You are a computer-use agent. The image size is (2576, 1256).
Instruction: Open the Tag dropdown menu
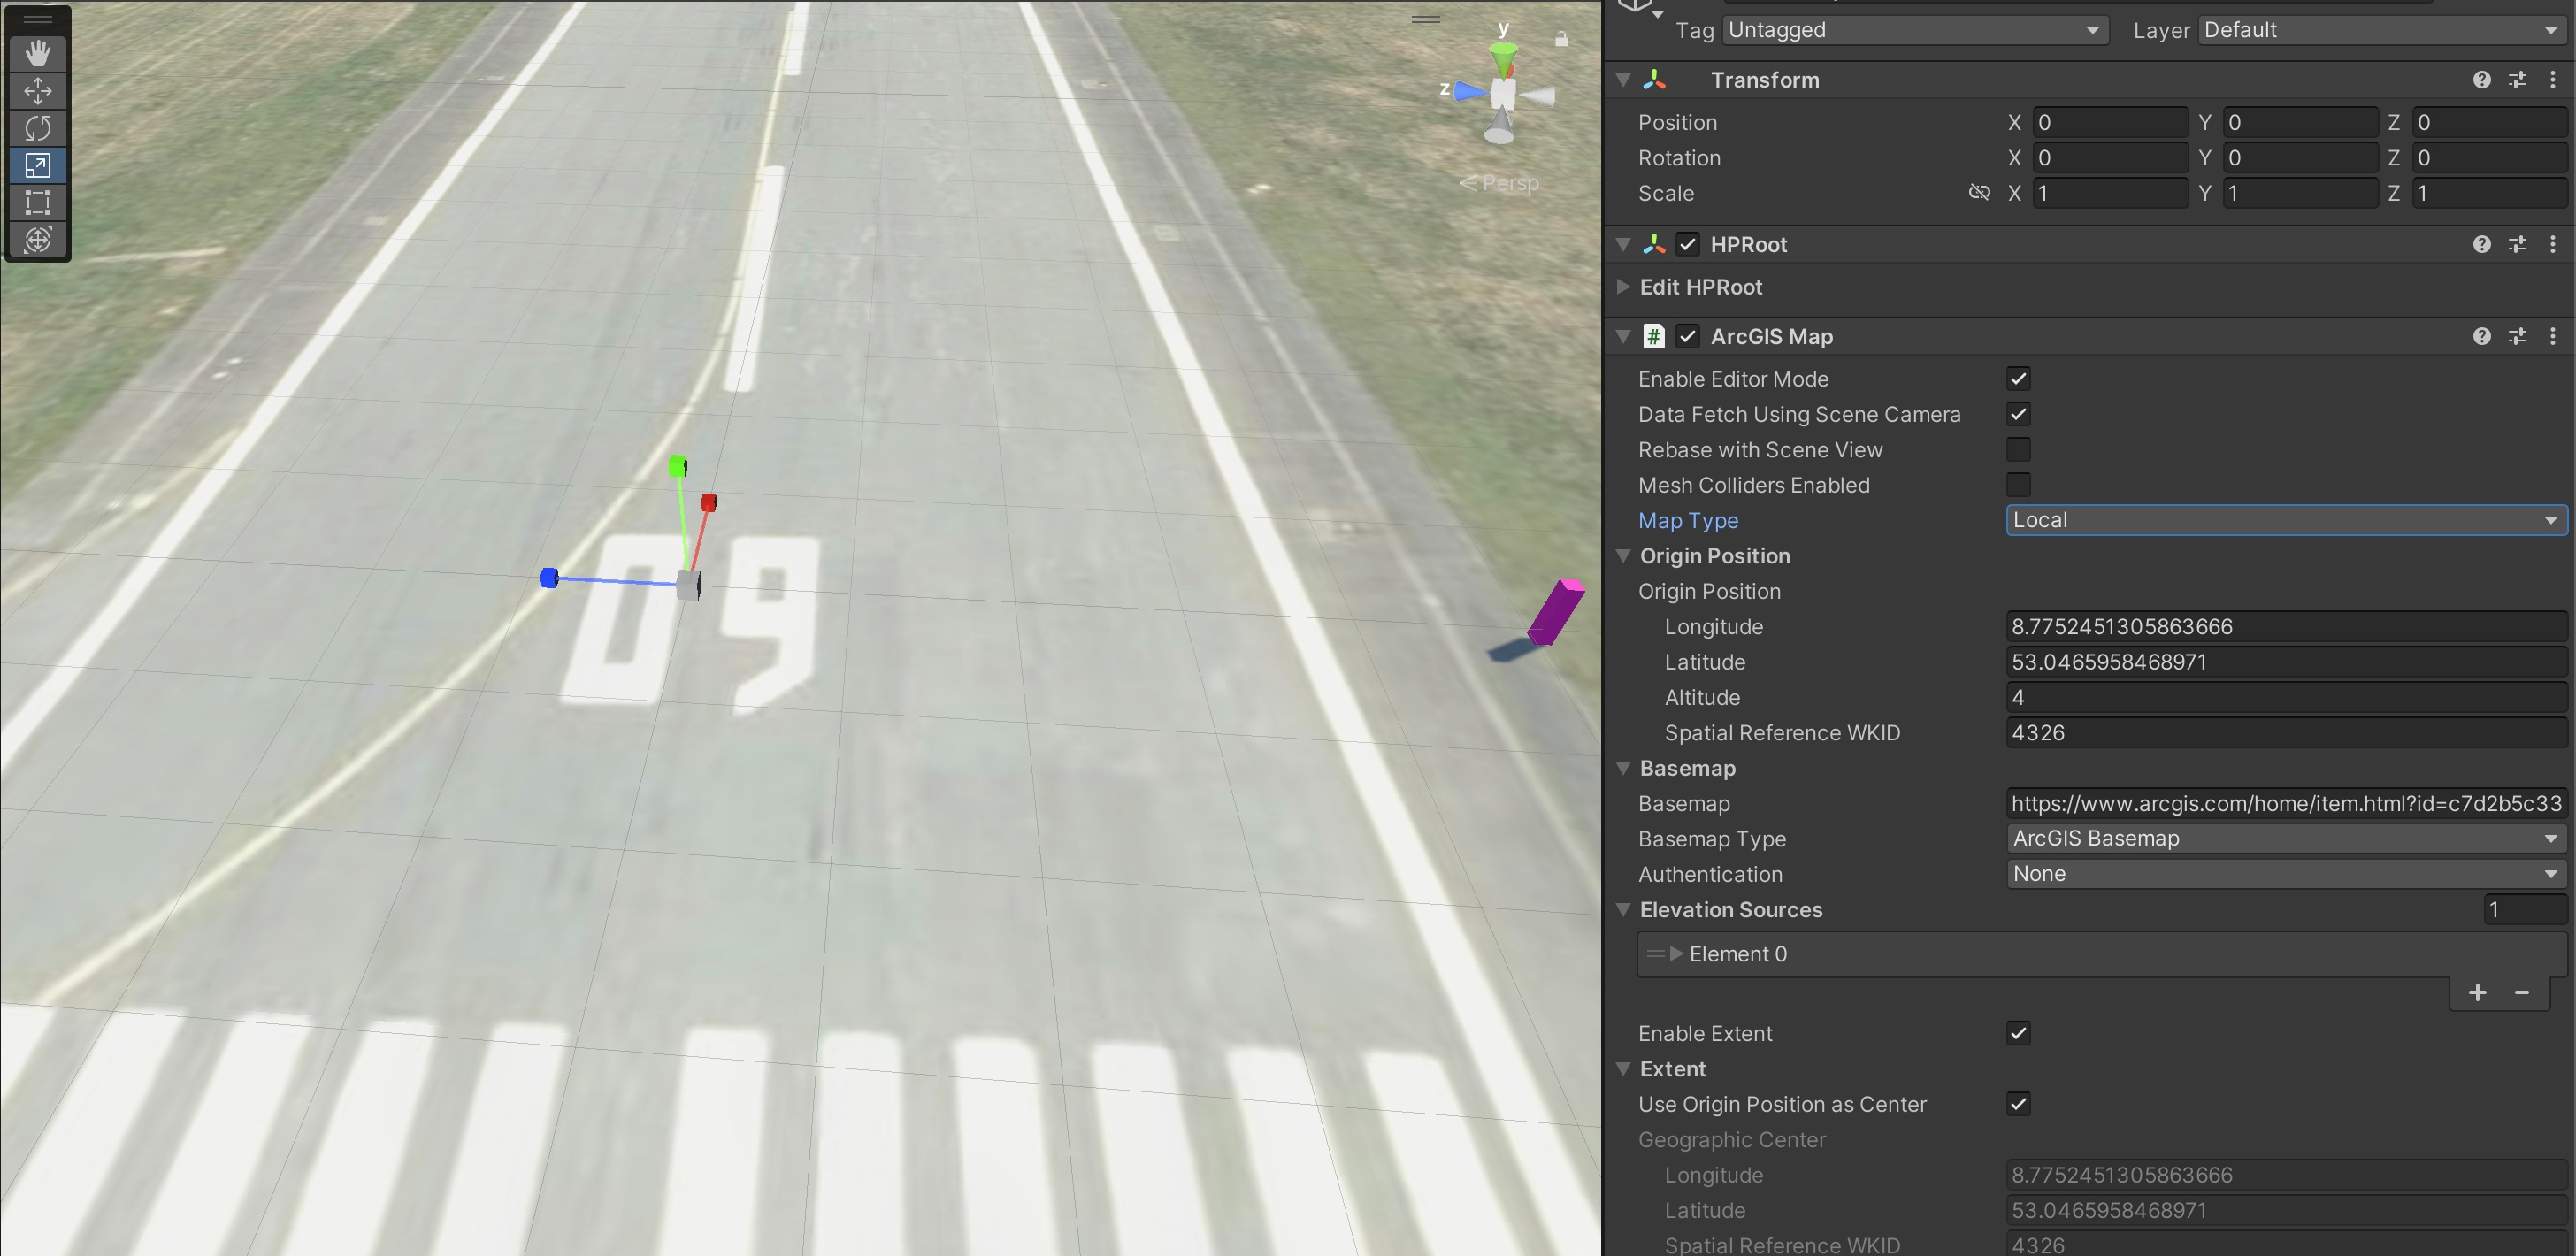(x=1913, y=29)
